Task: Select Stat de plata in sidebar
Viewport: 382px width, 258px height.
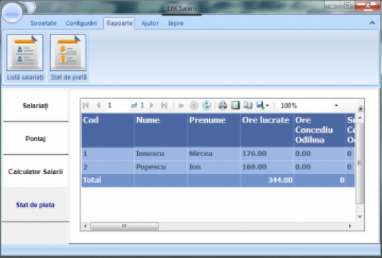Action: (35, 205)
